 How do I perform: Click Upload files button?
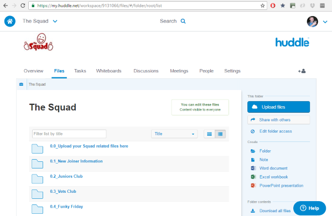point(278,107)
